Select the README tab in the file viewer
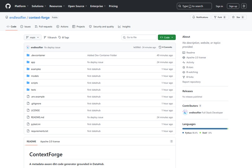This screenshot has width=252, height=168. [31, 141]
